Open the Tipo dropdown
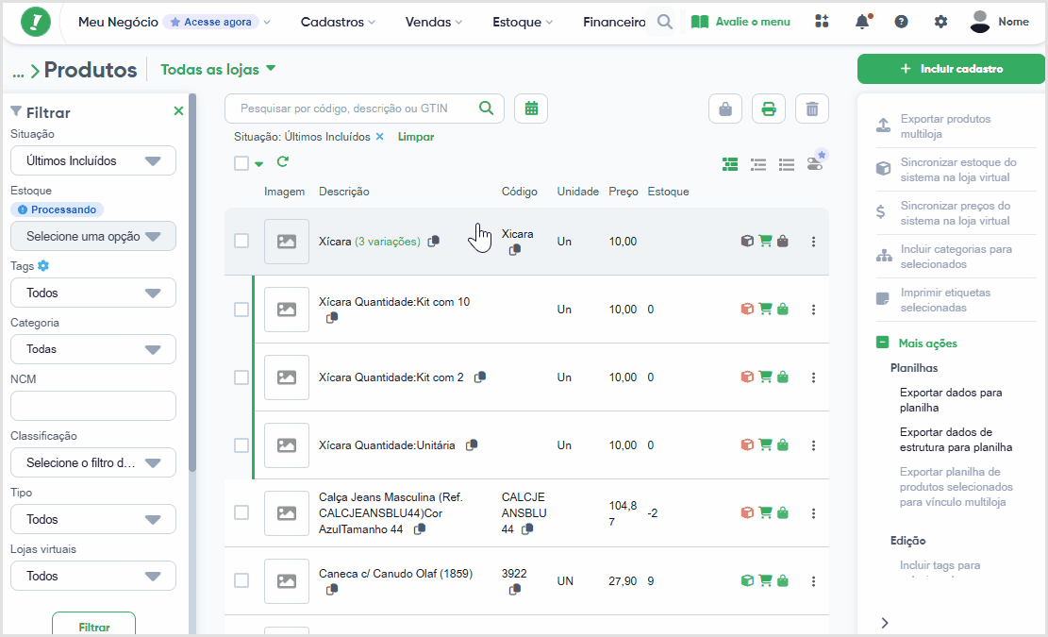This screenshot has height=637, width=1048. pyautogui.click(x=92, y=519)
